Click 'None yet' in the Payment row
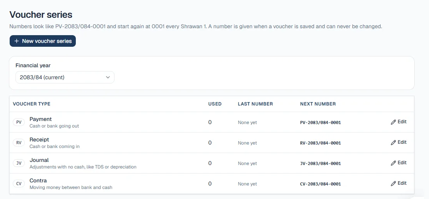Screen dimensions: 429x199 coord(247,122)
